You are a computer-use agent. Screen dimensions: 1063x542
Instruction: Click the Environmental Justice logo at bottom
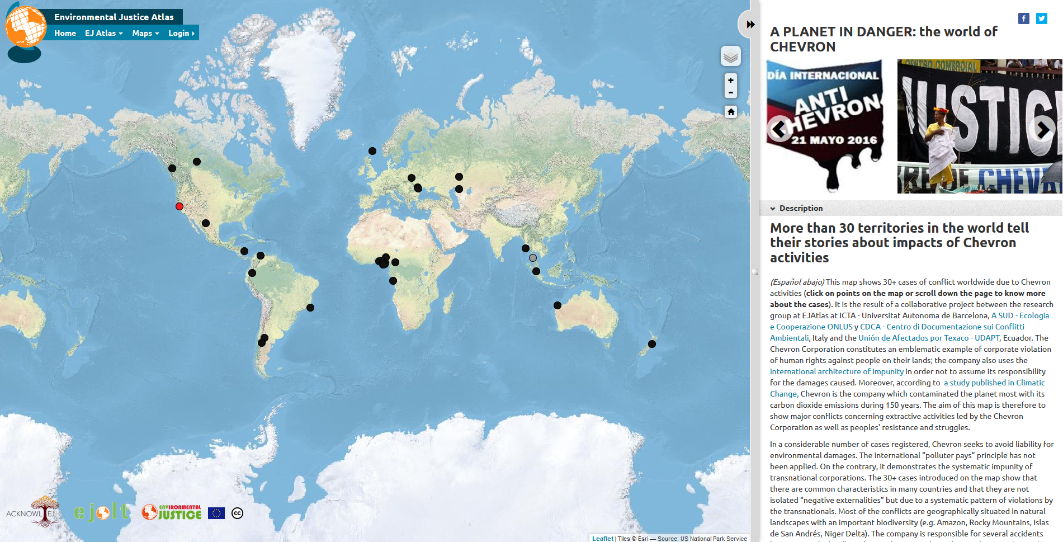point(171,512)
